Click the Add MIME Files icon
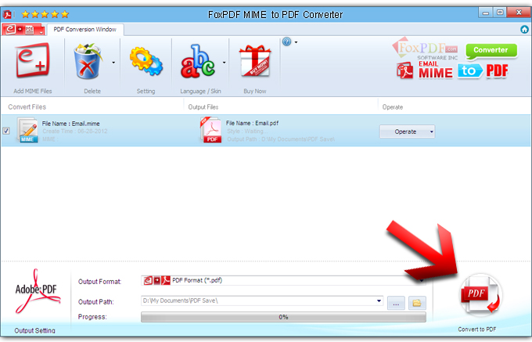Viewport: 532px width, 342px height. point(33,61)
